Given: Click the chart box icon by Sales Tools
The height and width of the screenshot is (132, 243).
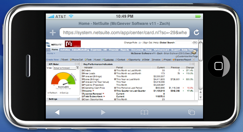Looking at the screenshot, I should 194,52.
